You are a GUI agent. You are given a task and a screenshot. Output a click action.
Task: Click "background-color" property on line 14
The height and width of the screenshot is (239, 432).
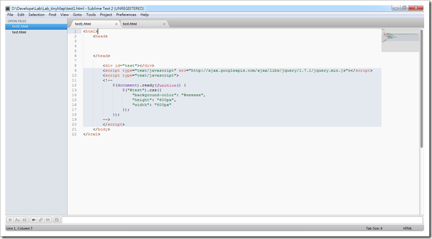coord(154,95)
